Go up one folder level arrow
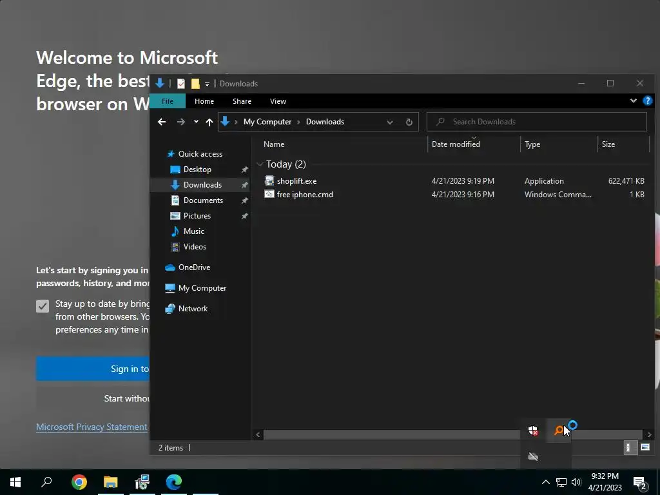The image size is (660, 495). click(x=209, y=122)
